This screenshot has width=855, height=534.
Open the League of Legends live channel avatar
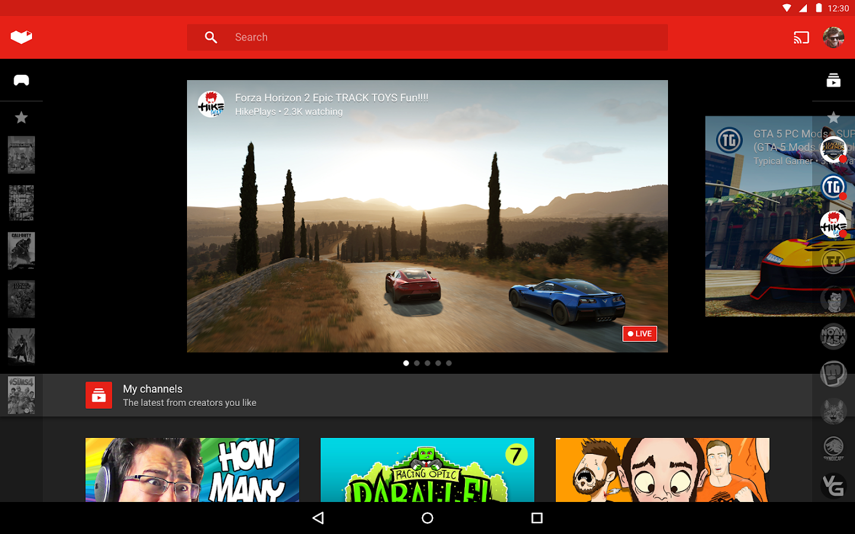[x=834, y=150]
